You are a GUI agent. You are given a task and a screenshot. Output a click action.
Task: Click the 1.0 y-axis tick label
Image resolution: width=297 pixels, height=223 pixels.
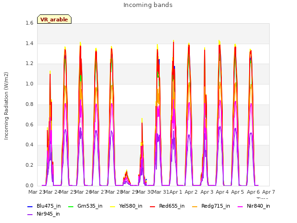[x=29, y=84]
